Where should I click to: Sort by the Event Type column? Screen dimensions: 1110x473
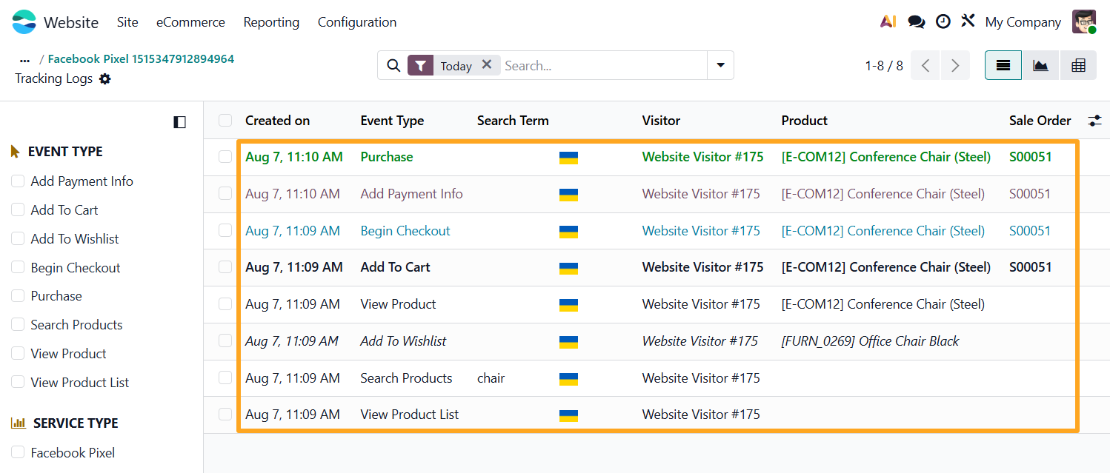point(392,121)
